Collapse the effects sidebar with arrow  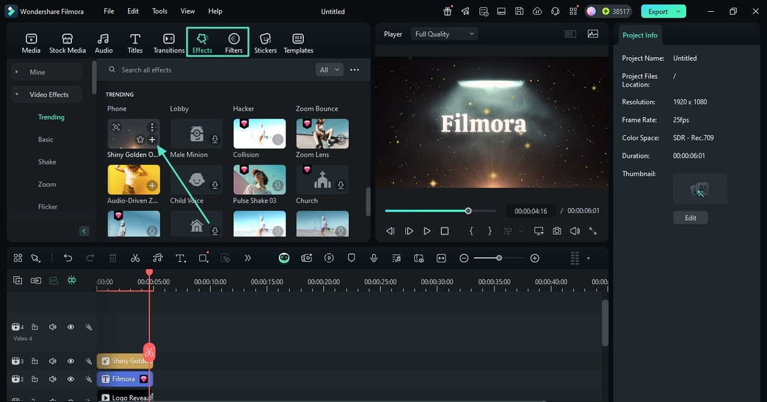pyautogui.click(x=84, y=231)
